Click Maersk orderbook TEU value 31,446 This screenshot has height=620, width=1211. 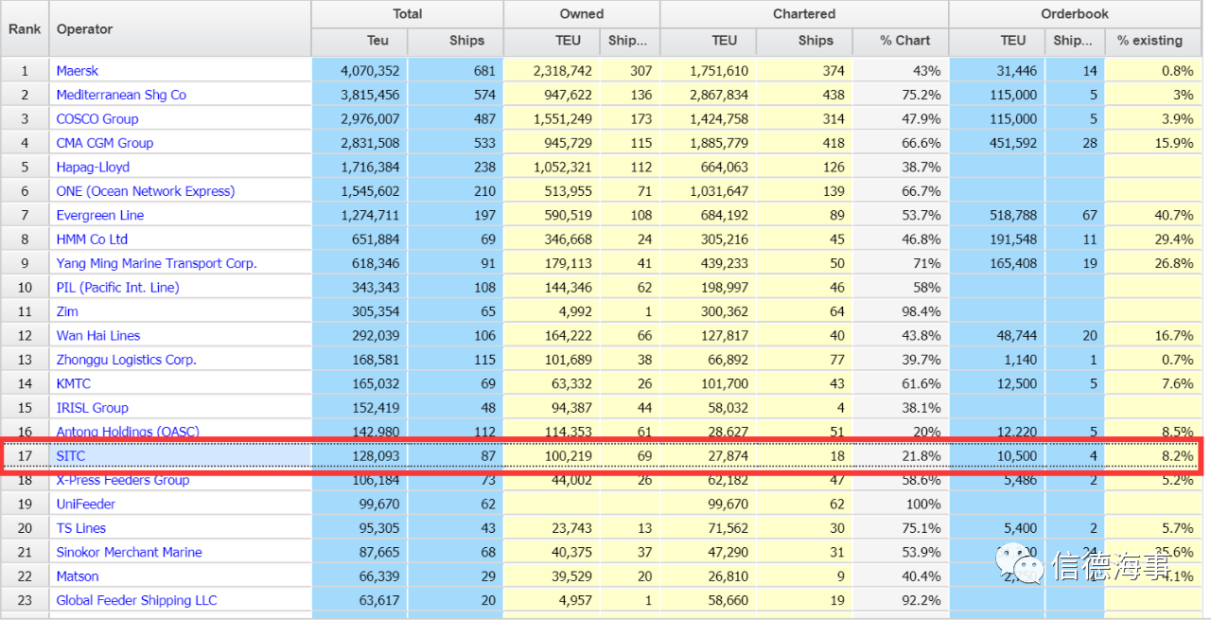(997, 71)
